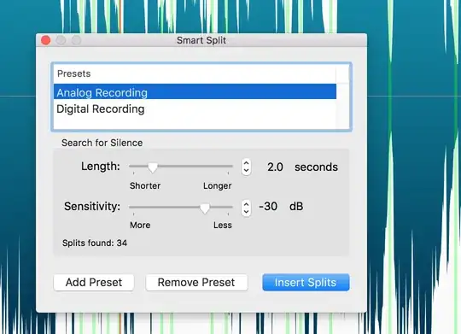Click the Less label under Sensitivity slider

pos(223,226)
